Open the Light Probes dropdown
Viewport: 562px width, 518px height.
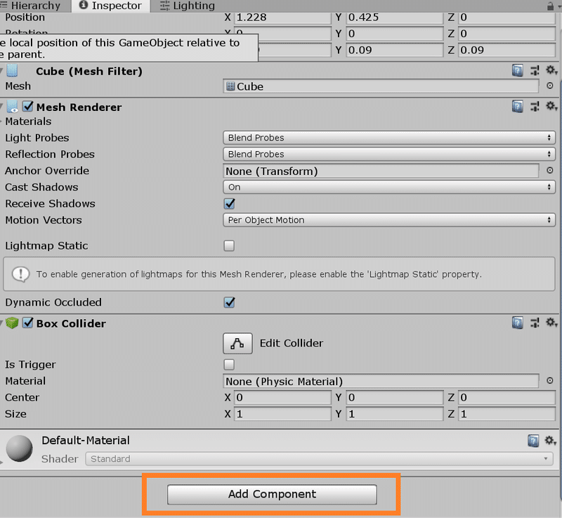[389, 138]
